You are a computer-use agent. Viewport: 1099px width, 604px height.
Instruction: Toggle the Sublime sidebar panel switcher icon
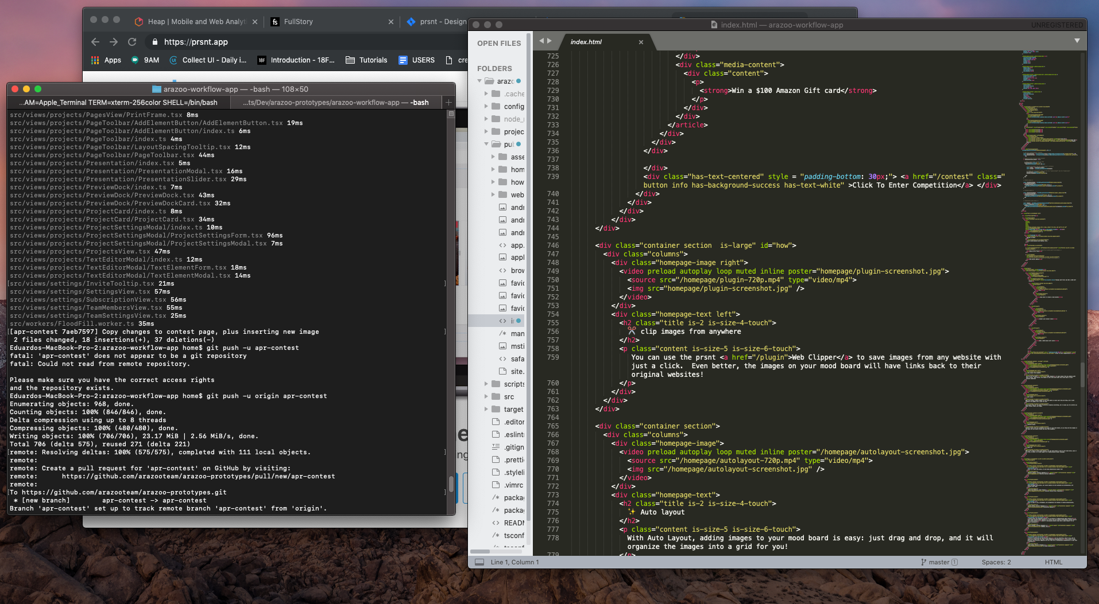(x=479, y=562)
